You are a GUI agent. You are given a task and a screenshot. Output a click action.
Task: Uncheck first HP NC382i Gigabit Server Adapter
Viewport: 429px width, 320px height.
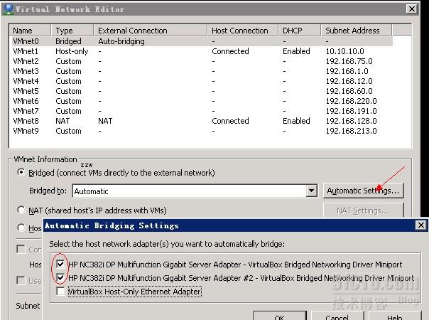pos(61,265)
